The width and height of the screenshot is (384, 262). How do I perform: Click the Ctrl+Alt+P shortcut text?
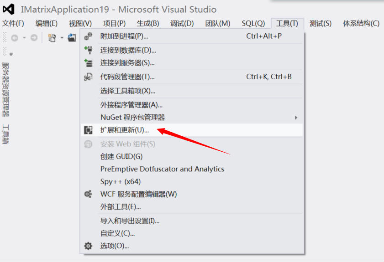264,36
